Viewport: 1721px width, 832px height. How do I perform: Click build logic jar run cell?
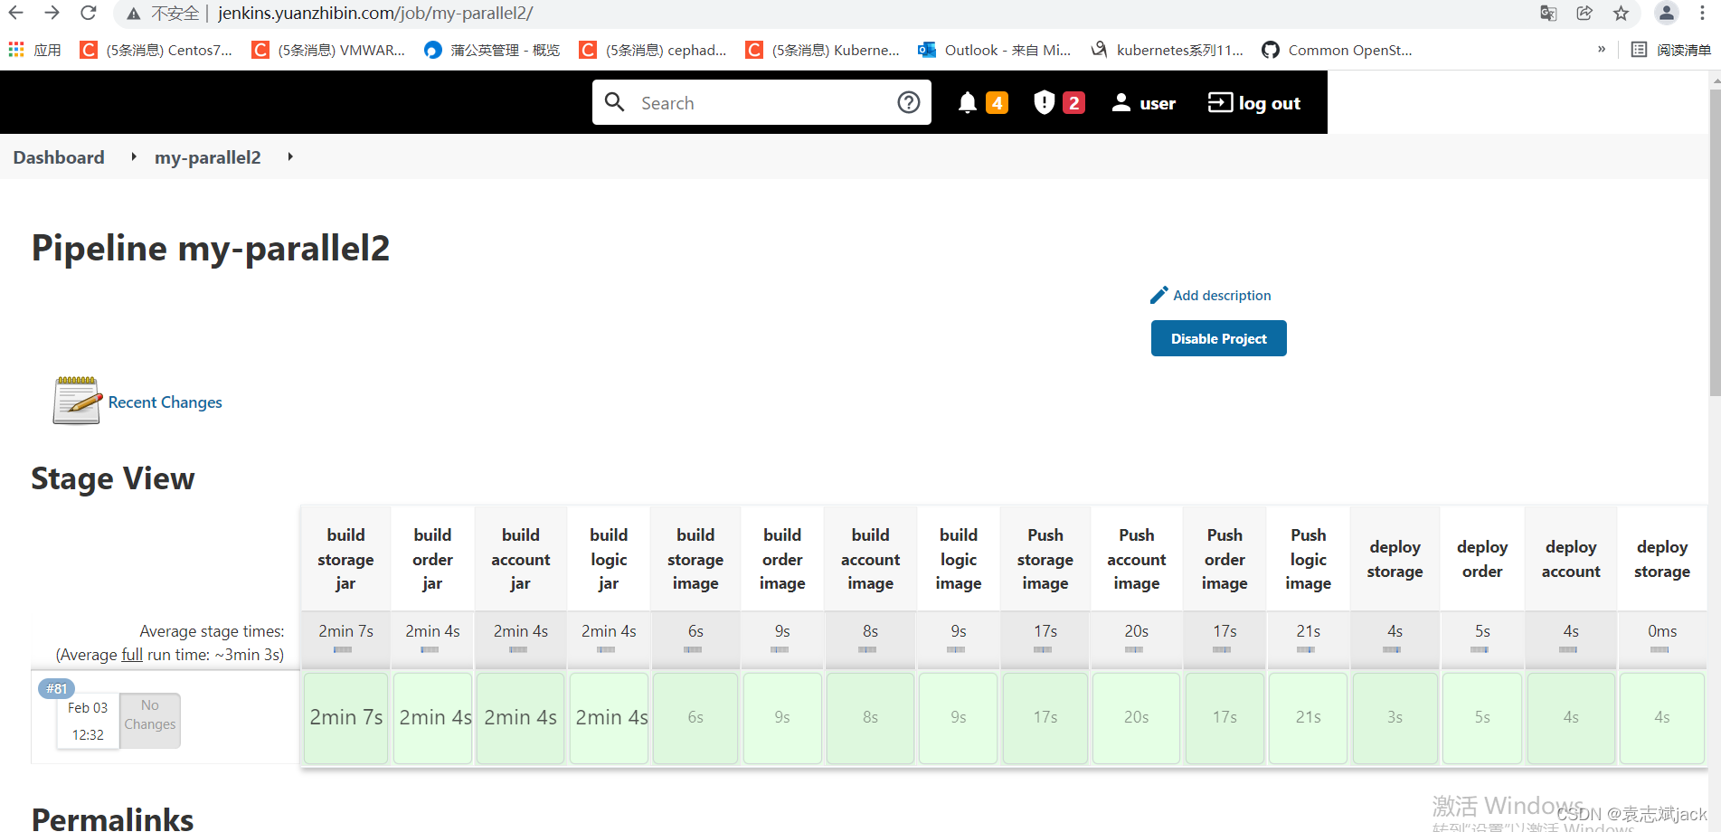pos(610,718)
